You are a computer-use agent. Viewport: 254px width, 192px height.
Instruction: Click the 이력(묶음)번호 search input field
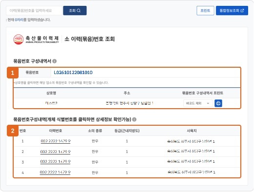tap(34, 11)
